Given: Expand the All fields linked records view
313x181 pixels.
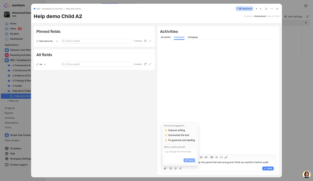Looking at the screenshot, I should point(150,64).
